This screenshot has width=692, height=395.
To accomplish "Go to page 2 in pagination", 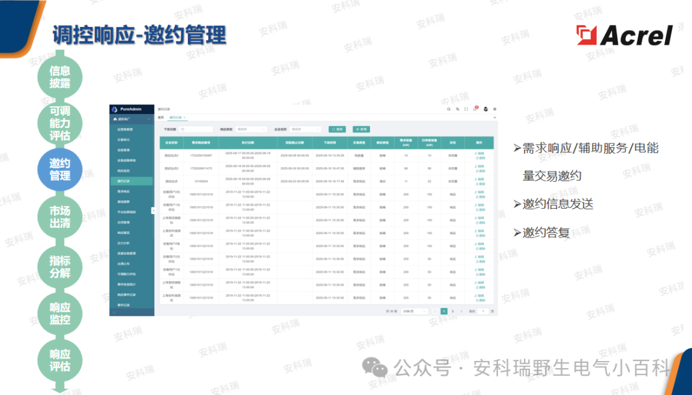I will pos(453,311).
